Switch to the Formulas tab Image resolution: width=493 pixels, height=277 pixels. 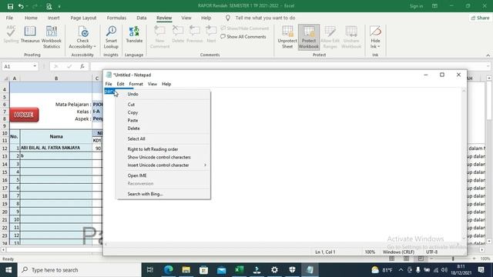point(116,18)
